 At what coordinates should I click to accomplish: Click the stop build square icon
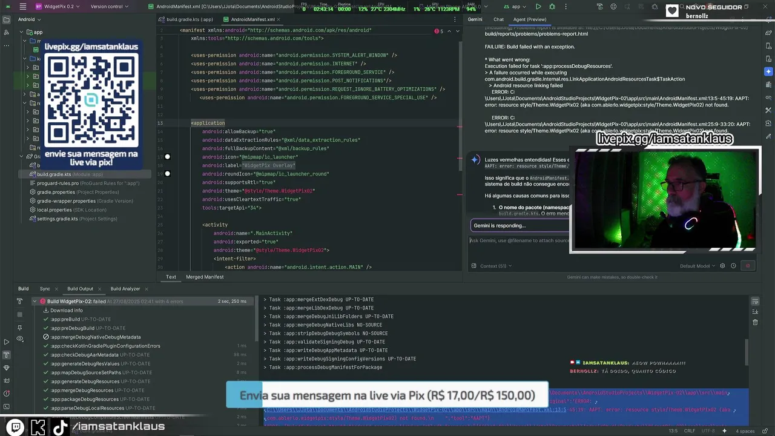pyautogui.click(x=19, y=314)
